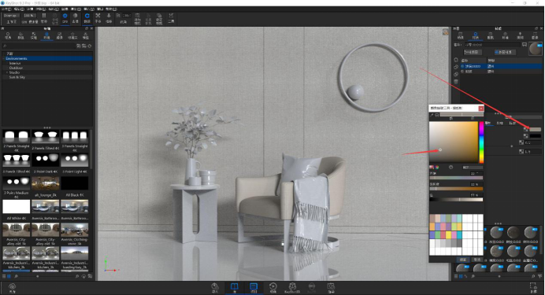The image size is (545, 295).
Task: Click the Render icon in bottom toolbar
Action: coord(331,287)
